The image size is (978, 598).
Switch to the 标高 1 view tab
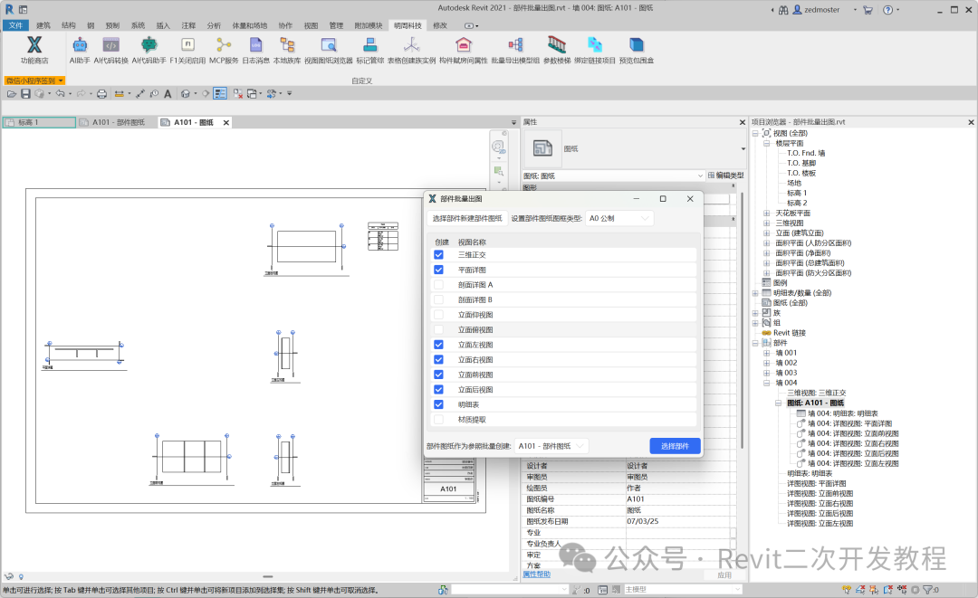39,122
